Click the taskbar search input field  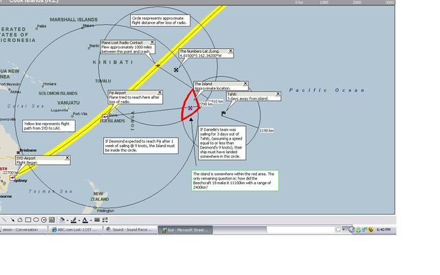point(300,230)
